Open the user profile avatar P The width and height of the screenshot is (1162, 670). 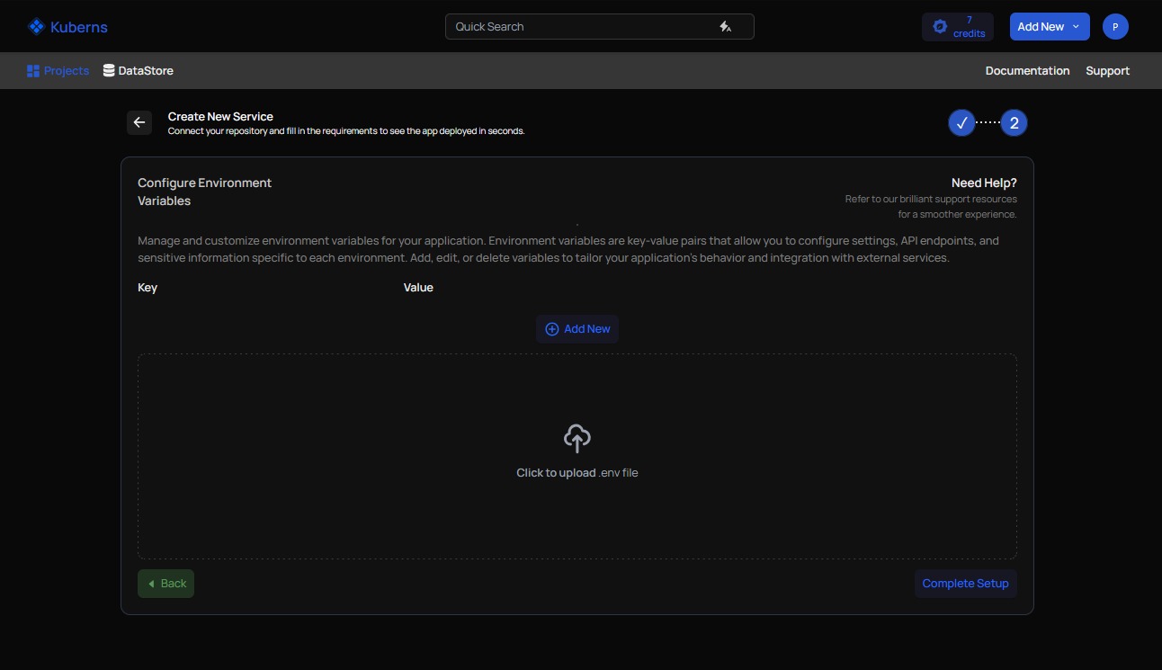click(1115, 27)
